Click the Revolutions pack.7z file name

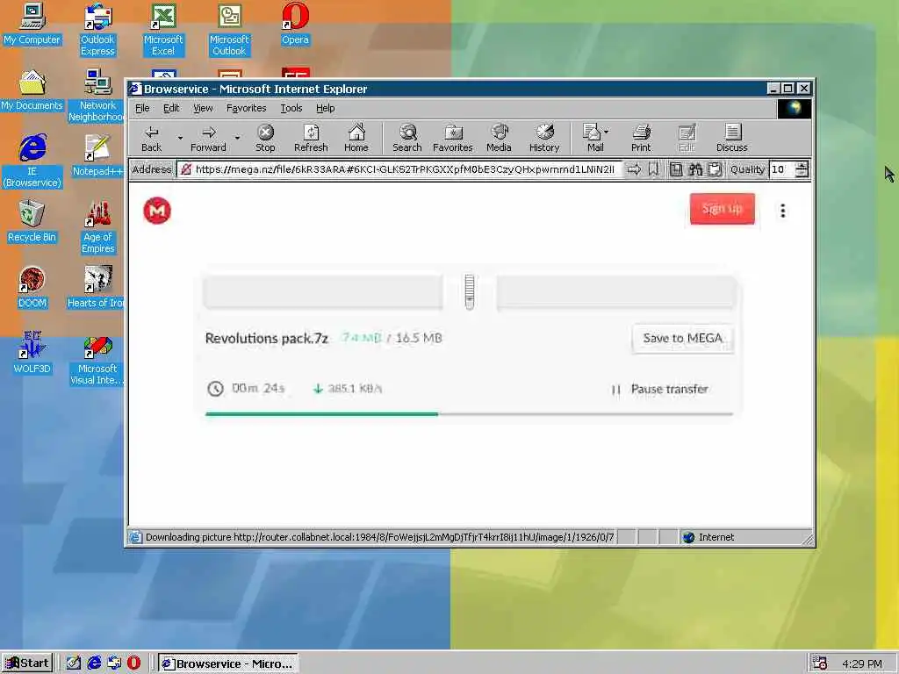[267, 338]
